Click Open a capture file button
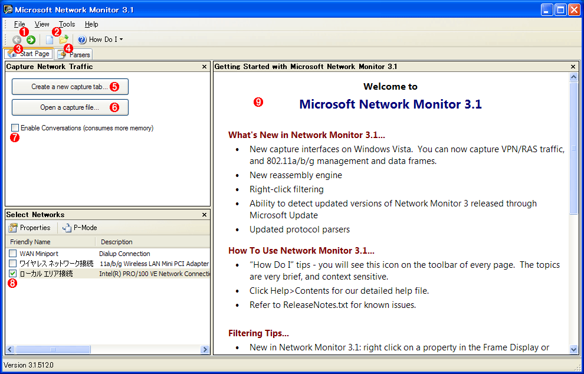 point(70,107)
